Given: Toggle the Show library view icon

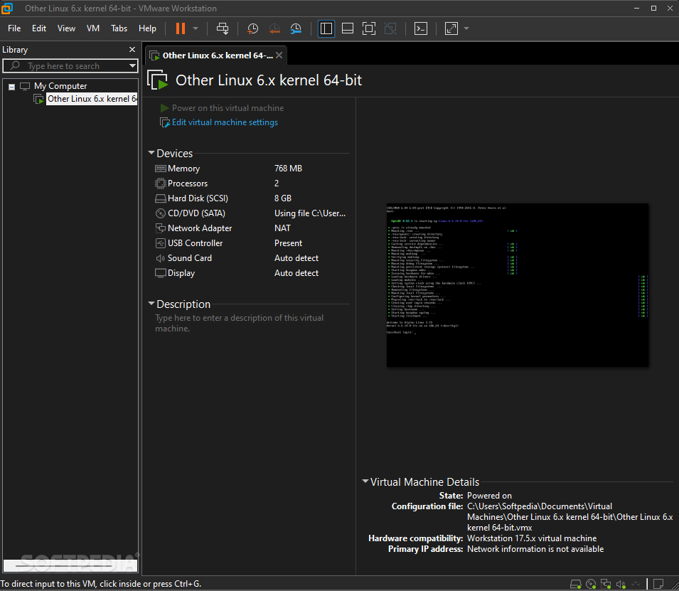Looking at the screenshot, I should coord(326,28).
